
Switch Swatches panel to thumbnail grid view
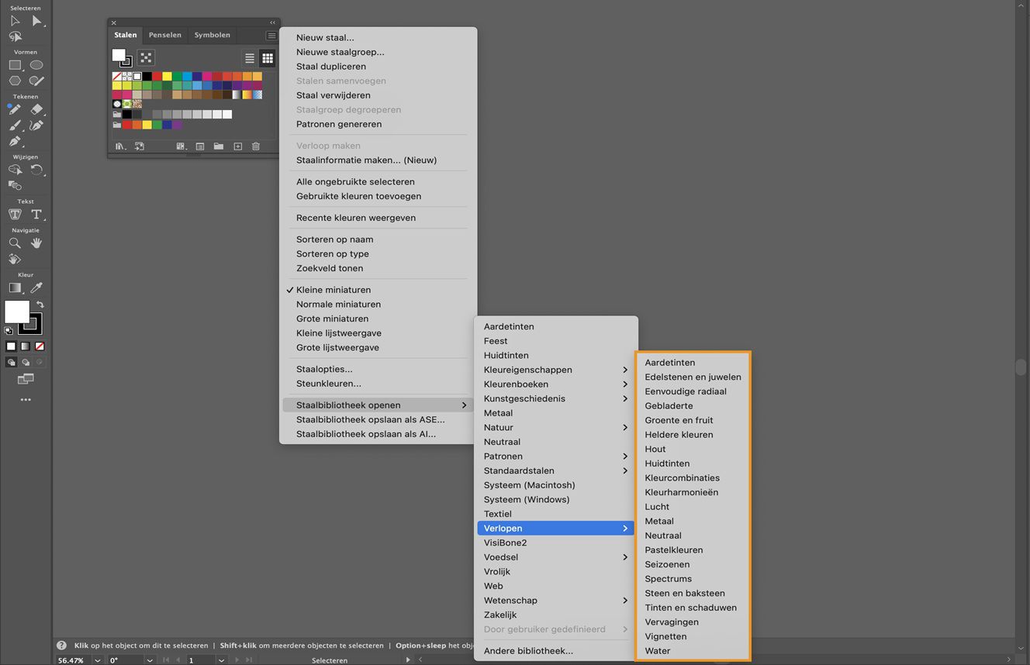pyautogui.click(x=268, y=58)
